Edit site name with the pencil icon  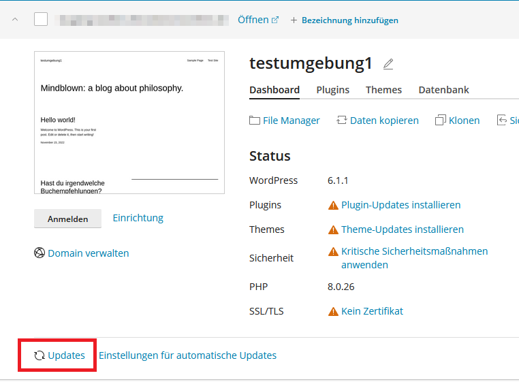coord(388,64)
